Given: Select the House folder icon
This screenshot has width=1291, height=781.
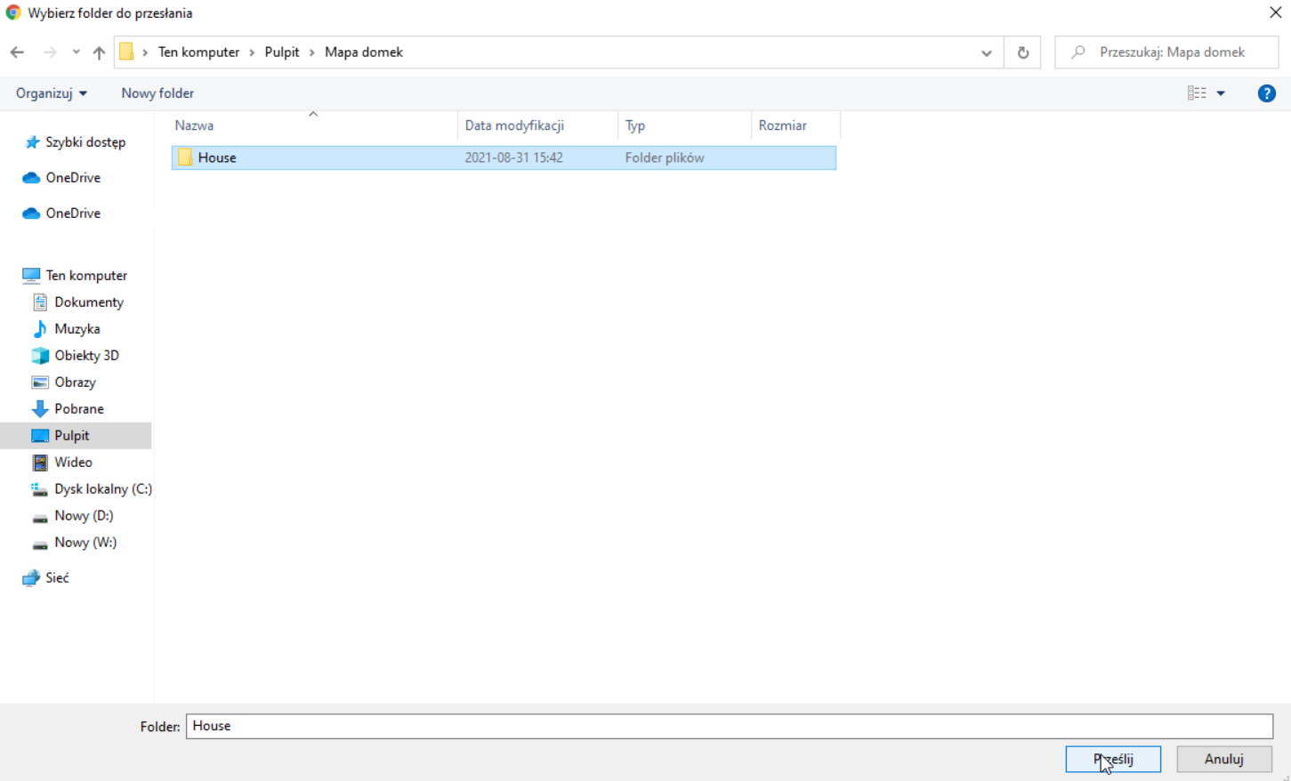Looking at the screenshot, I should 185,157.
